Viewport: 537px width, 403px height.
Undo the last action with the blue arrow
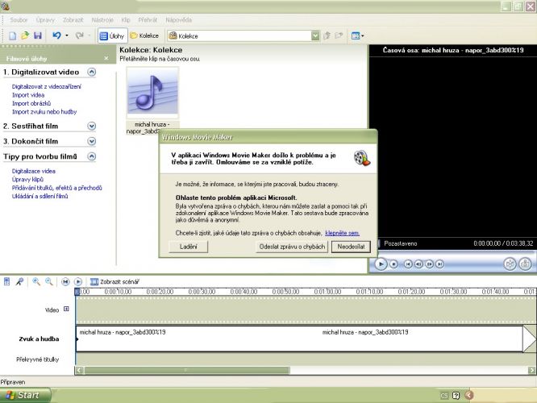tap(57, 35)
